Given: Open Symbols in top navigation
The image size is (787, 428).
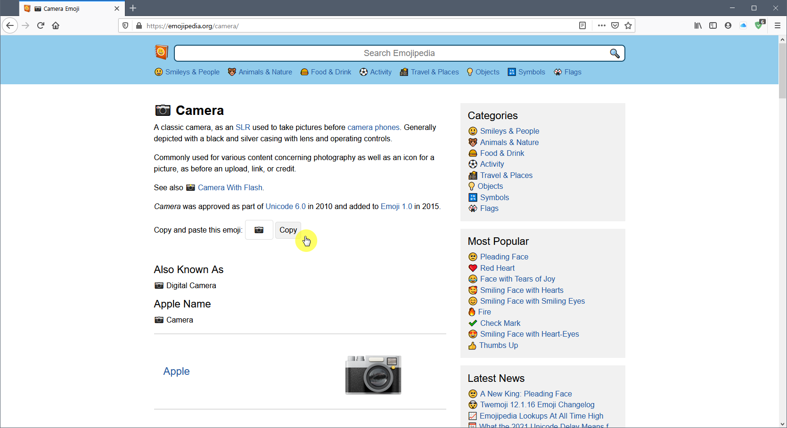Looking at the screenshot, I should tap(526, 72).
